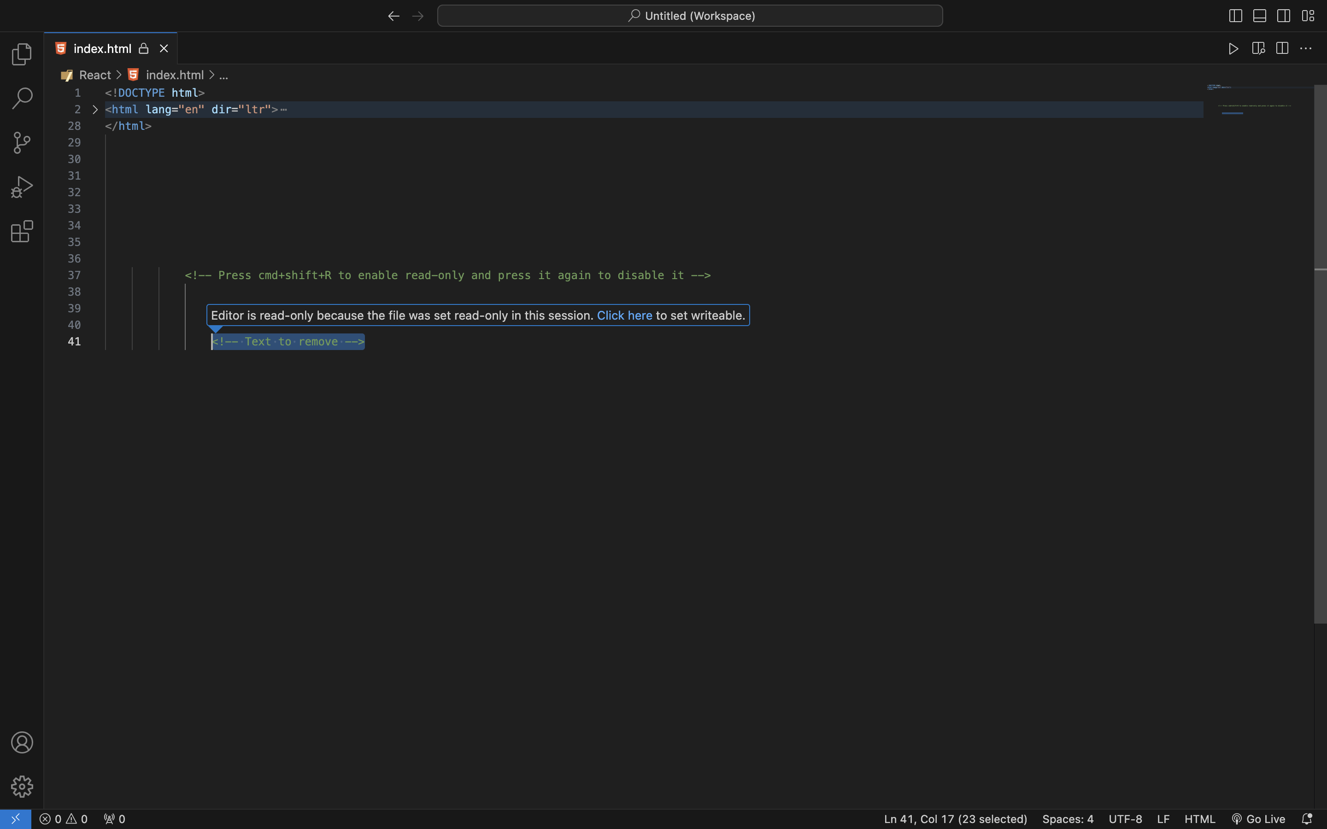Expand the folded html tag on line 2
Image resolution: width=1327 pixels, height=829 pixels.
point(95,110)
